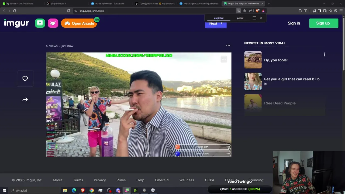Go to the Next post
This screenshot has height=194, width=345.
click(216, 23)
